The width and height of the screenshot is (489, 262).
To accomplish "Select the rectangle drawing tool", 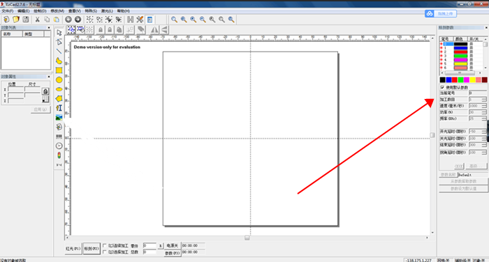I will pyautogui.click(x=59, y=70).
